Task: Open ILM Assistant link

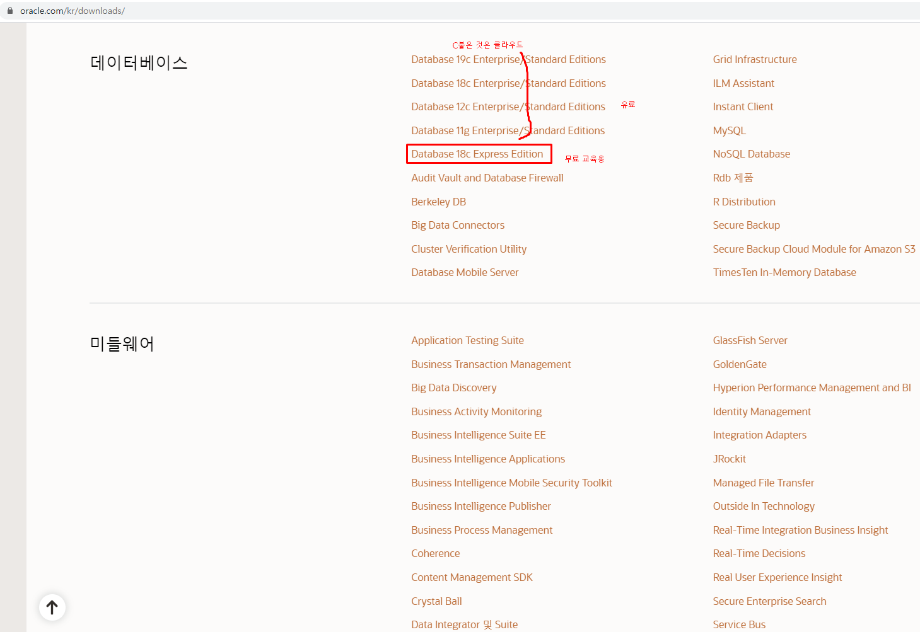Action: [743, 83]
